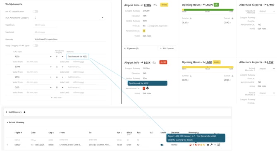The height and width of the screenshot is (155, 277).
Task: Click the lock icon beside Sold Itinerary
Action: [x=24, y=112]
